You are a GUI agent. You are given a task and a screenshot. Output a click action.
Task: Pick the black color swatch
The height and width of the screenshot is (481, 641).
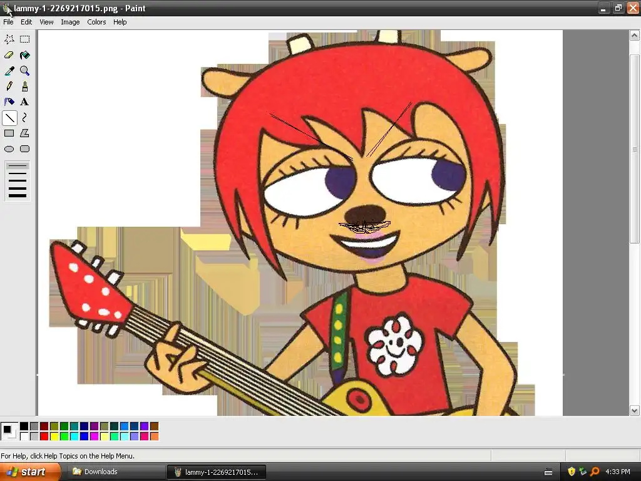(x=24, y=426)
